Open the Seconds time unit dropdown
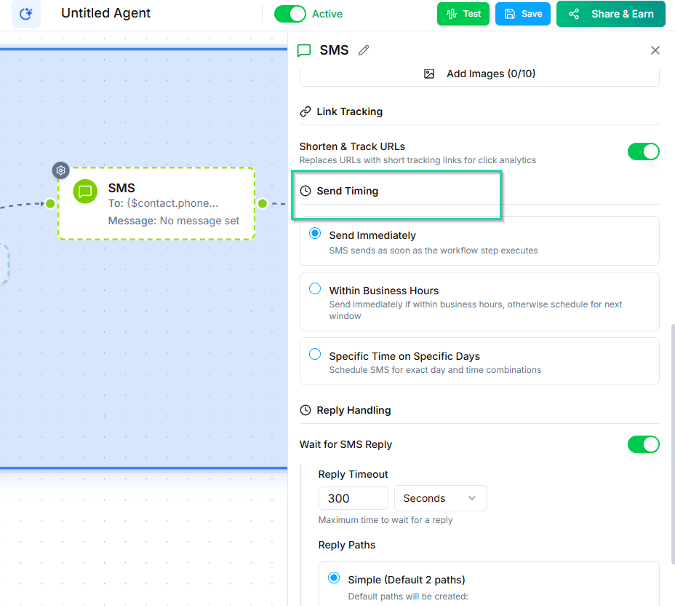 pos(440,498)
